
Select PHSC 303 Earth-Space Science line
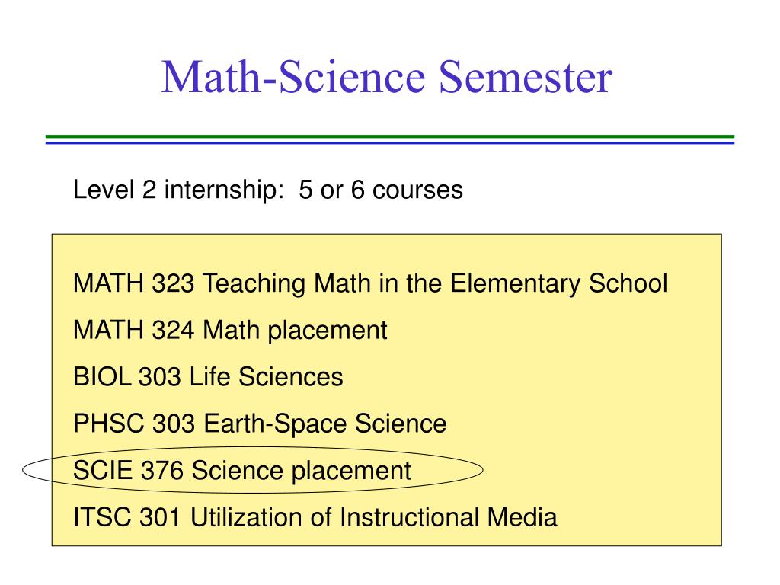coord(260,424)
